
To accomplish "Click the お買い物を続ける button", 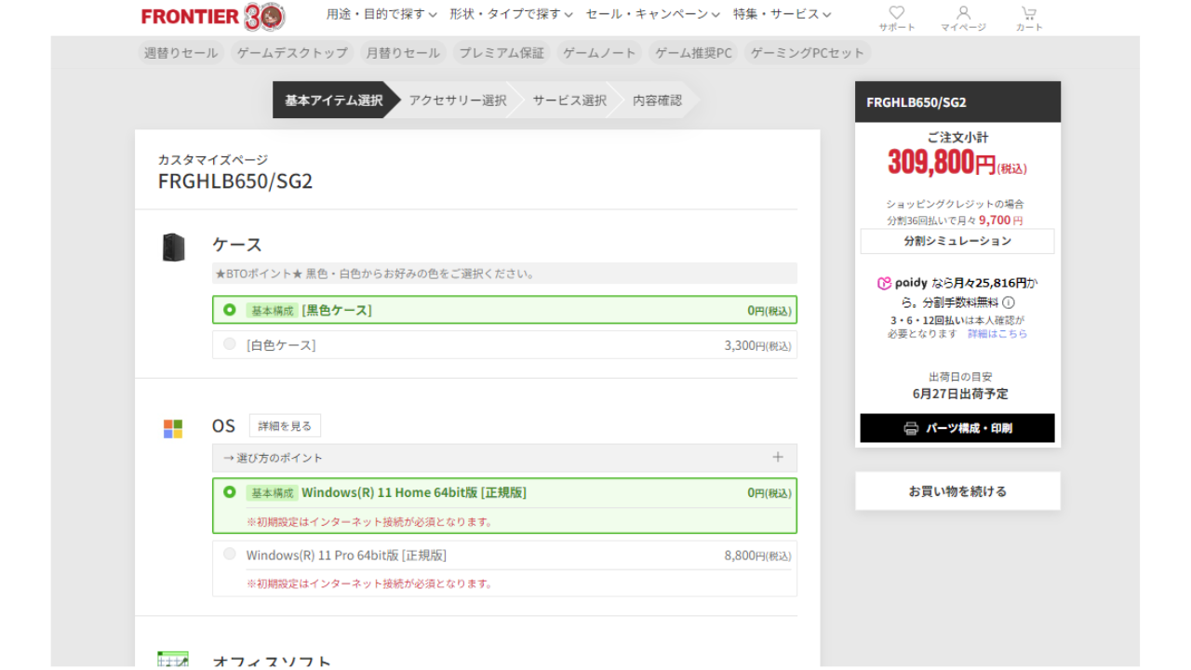I will (x=957, y=491).
